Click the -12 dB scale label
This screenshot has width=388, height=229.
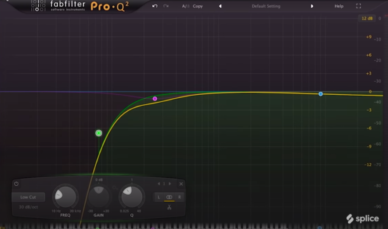[x=368, y=165]
